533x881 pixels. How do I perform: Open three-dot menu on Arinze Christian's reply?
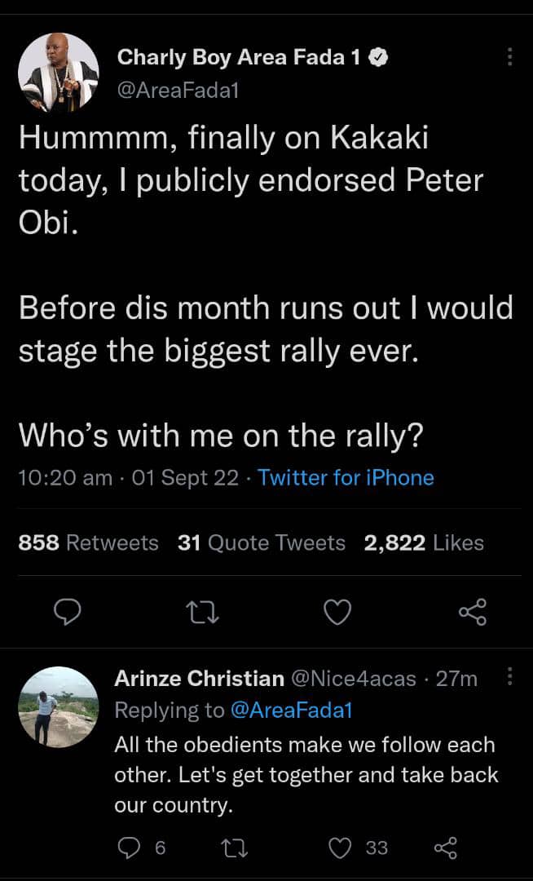coord(510,677)
